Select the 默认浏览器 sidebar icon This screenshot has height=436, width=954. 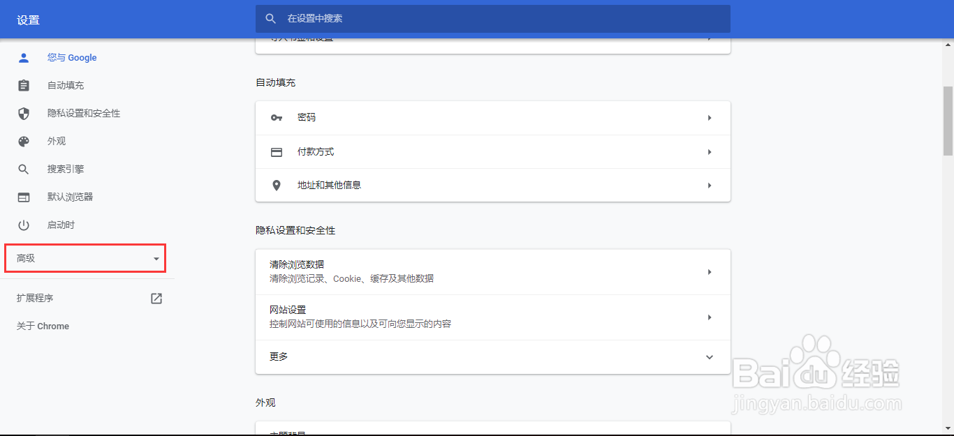click(23, 197)
